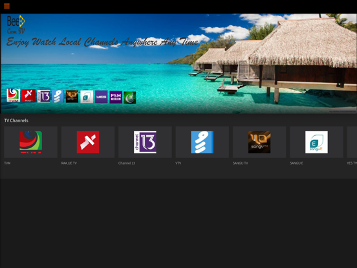
Task: Open the TVM channel tile
Action: 31,142
